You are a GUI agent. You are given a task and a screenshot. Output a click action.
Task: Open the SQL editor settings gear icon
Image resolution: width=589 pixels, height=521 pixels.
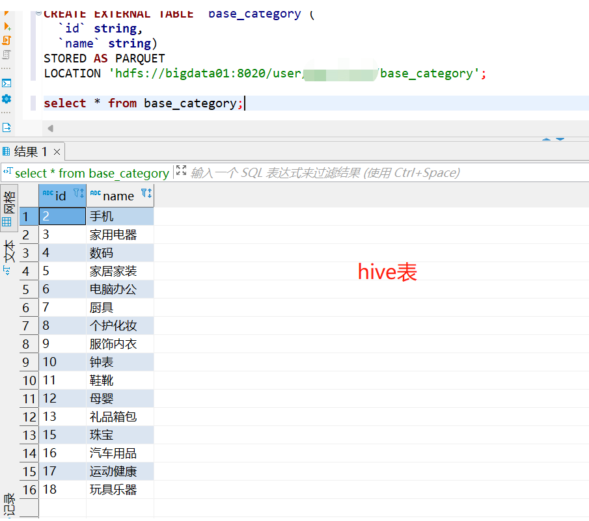[x=7, y=99]
